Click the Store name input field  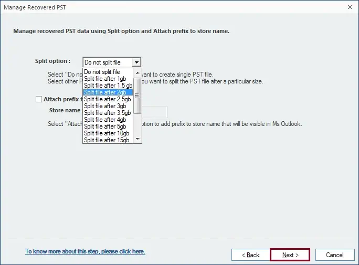(154, 112)
